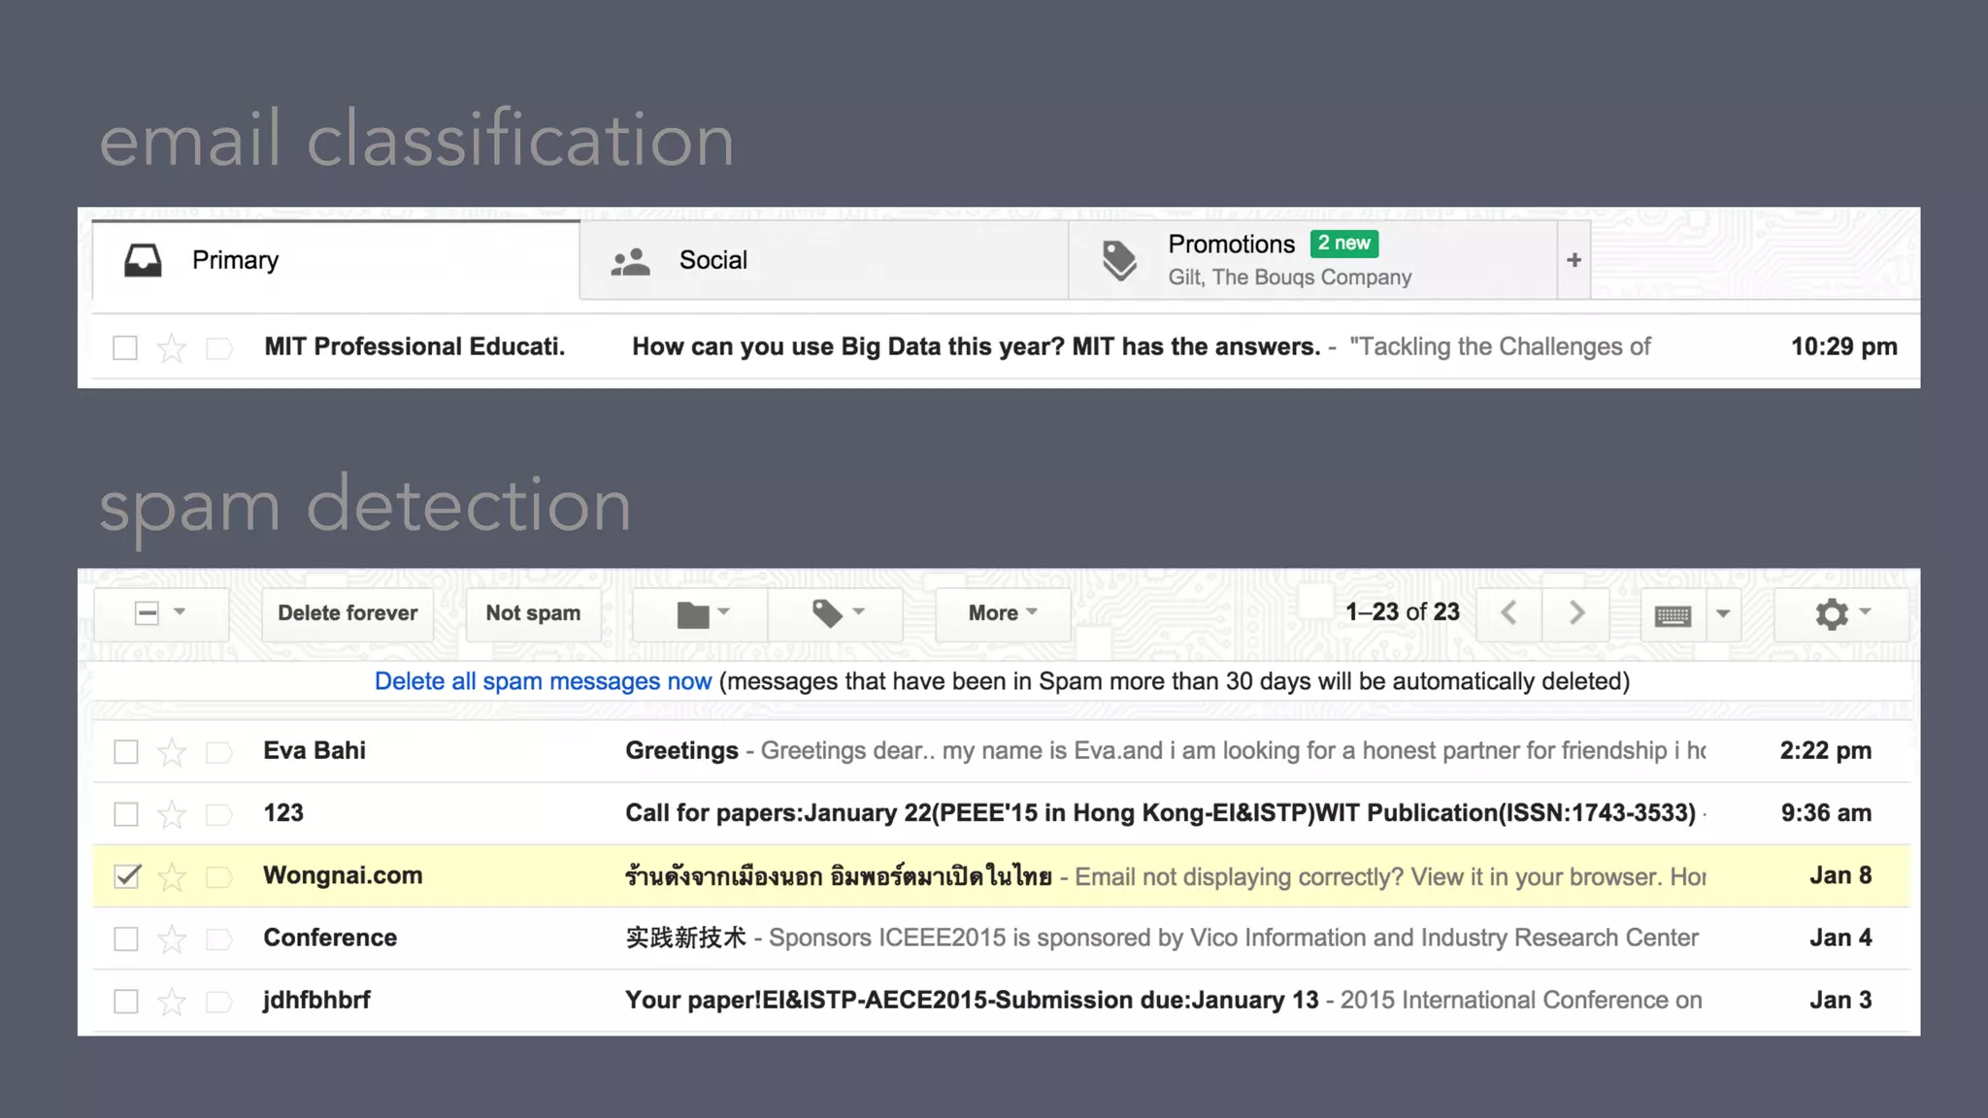The height and width of the screenshot is (1118, 1988).
Task: Click the Primary inbox tray icon
Action: pyautogui.click(x=143, y=260)
